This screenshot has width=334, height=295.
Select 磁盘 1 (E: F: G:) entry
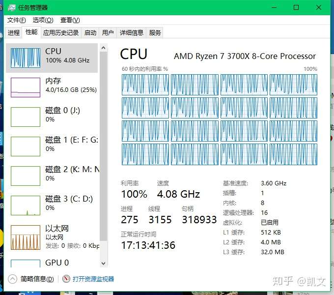52,146
